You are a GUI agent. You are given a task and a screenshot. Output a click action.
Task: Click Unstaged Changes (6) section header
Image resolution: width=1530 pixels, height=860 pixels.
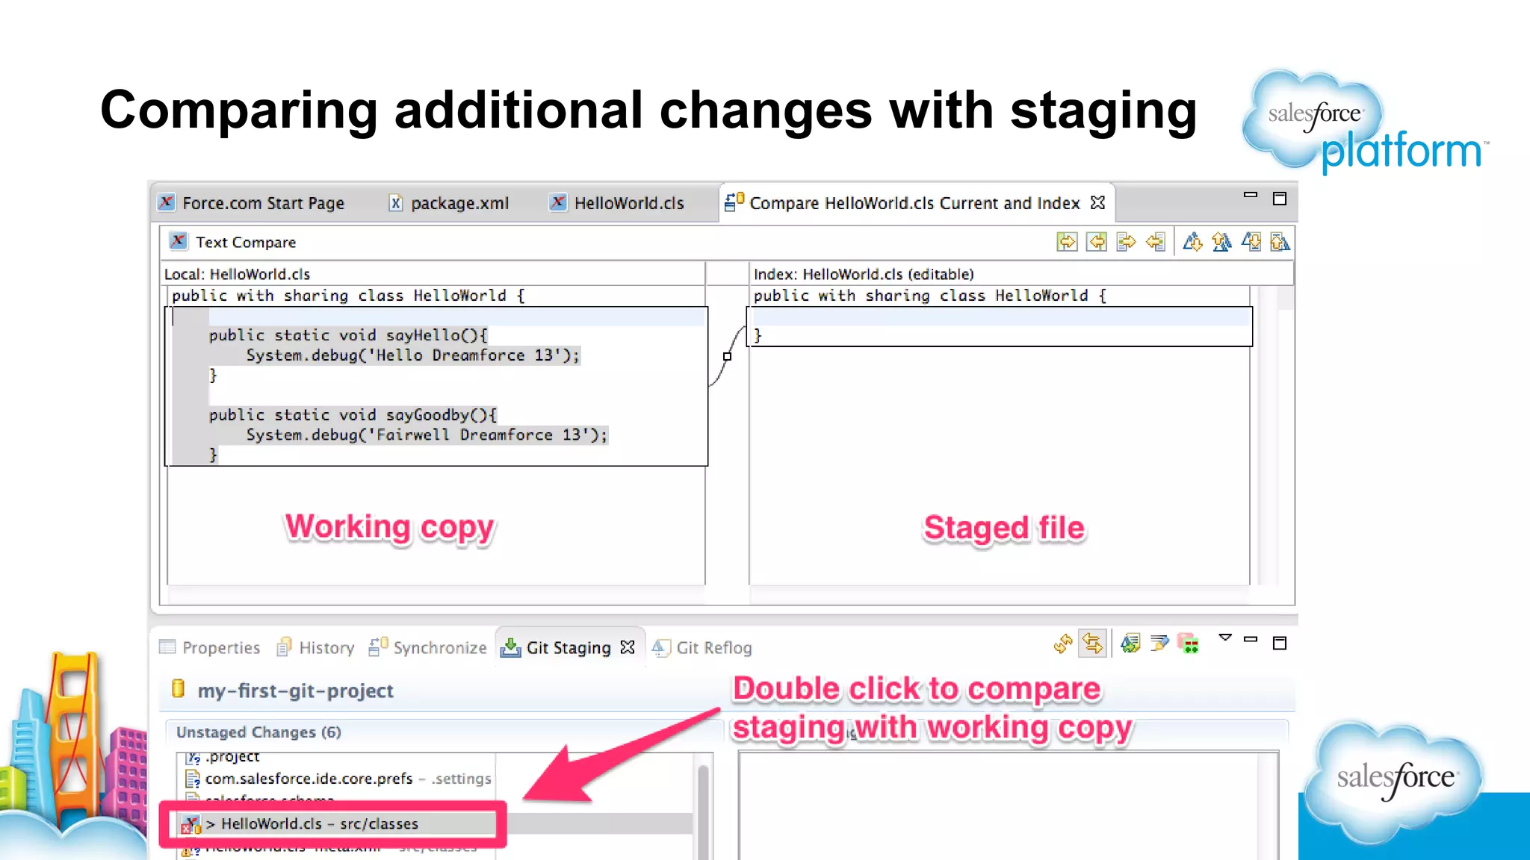pyautogui.click(x=258, y=732)
